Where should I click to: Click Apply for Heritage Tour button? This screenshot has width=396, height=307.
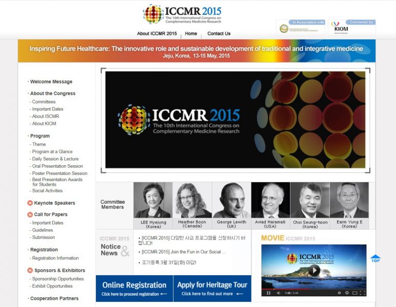[x=212, y=288]
